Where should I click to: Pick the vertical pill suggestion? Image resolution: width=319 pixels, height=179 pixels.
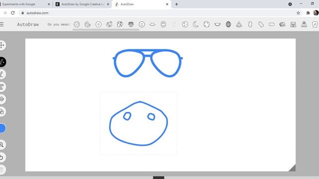pos(250,24)
